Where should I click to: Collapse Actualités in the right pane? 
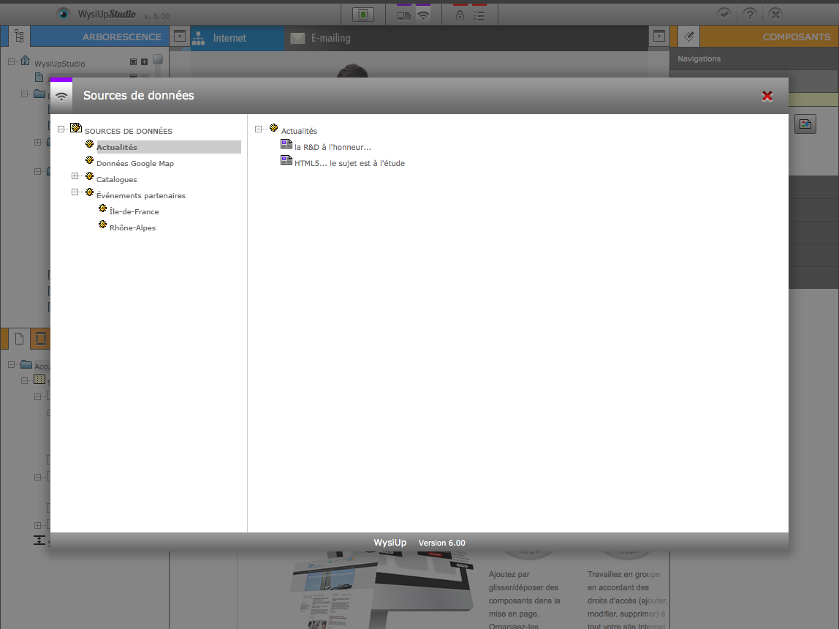[259, 129]
